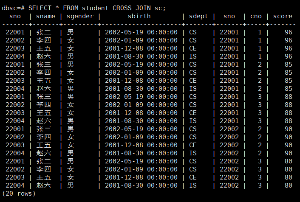Click 王五 in the row with score 90

point(43,145)
